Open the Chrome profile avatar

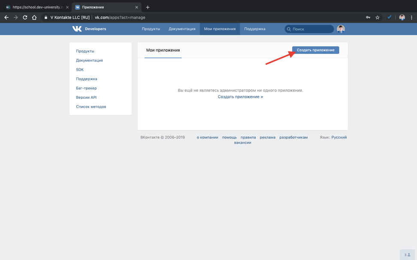[402, 18]
